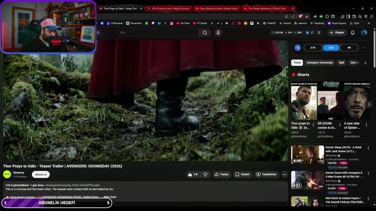
Task: Select the 5K stat pill
Action: click(349, 47)
